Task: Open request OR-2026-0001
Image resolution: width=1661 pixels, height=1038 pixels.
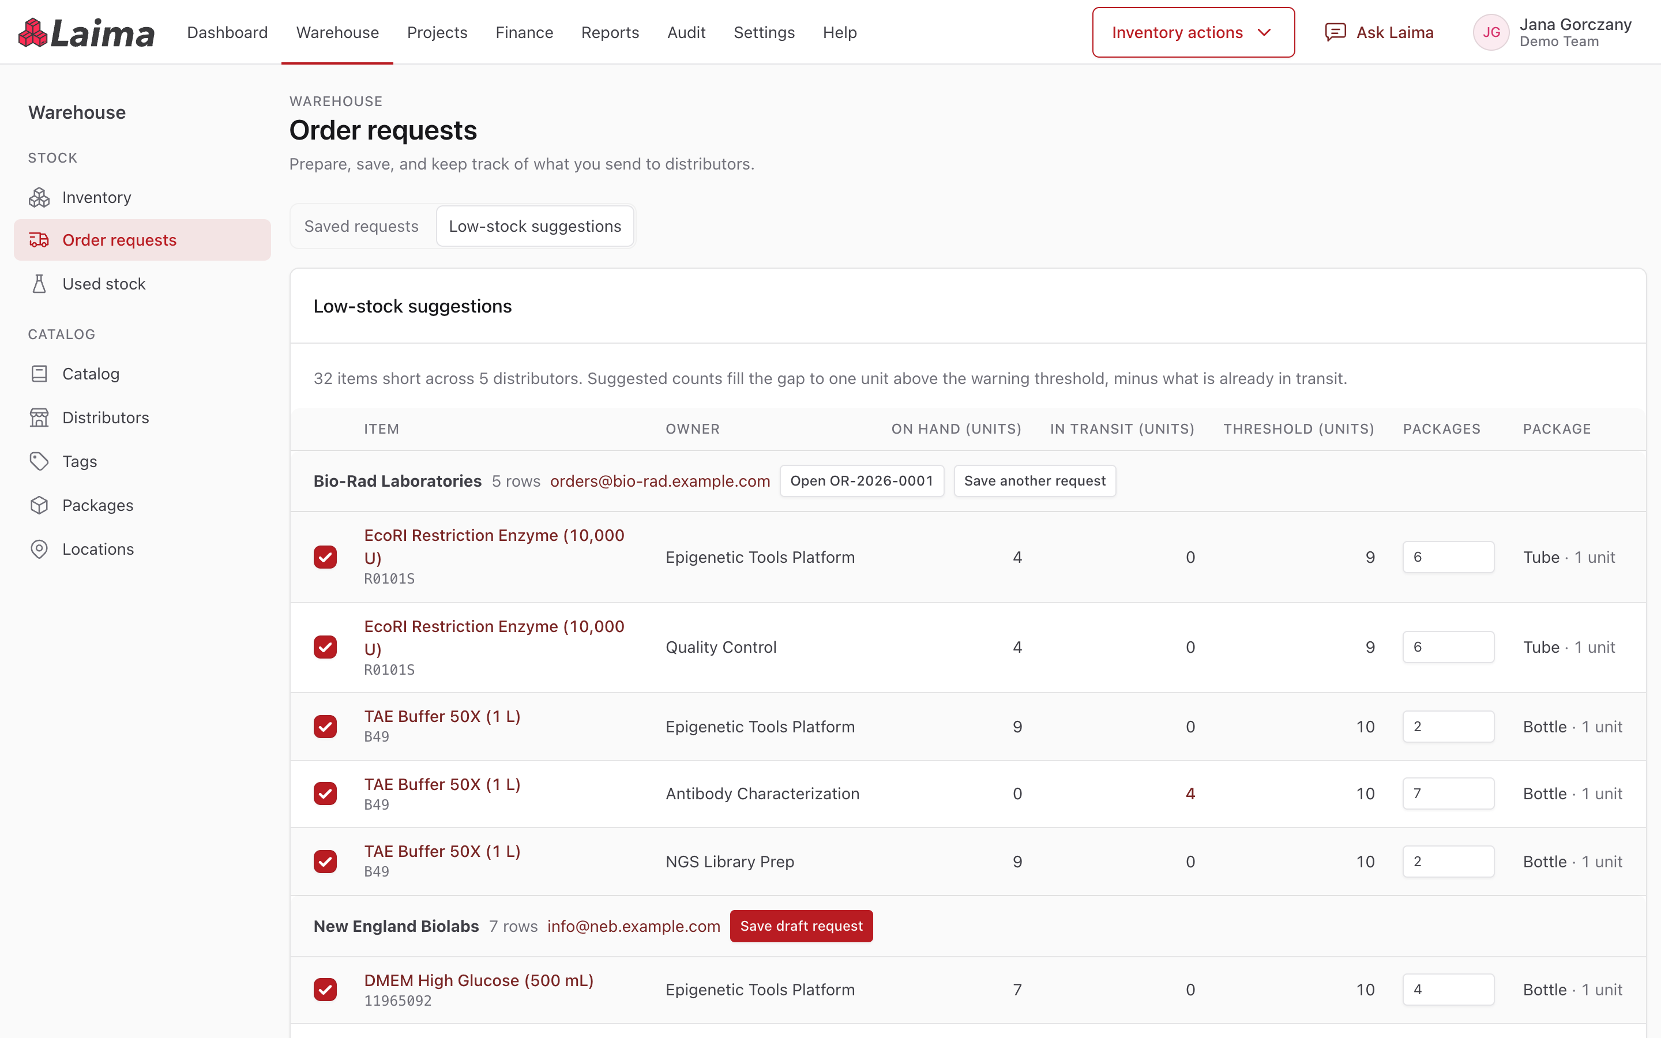Action: (862, 480)
